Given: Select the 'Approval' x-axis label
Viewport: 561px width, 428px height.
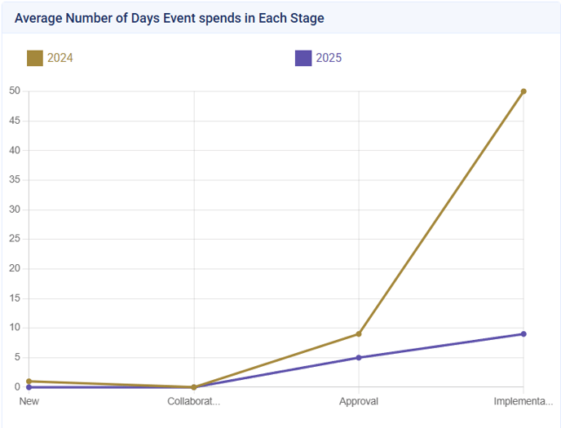Looking at the screenshot, I should 358,402.
